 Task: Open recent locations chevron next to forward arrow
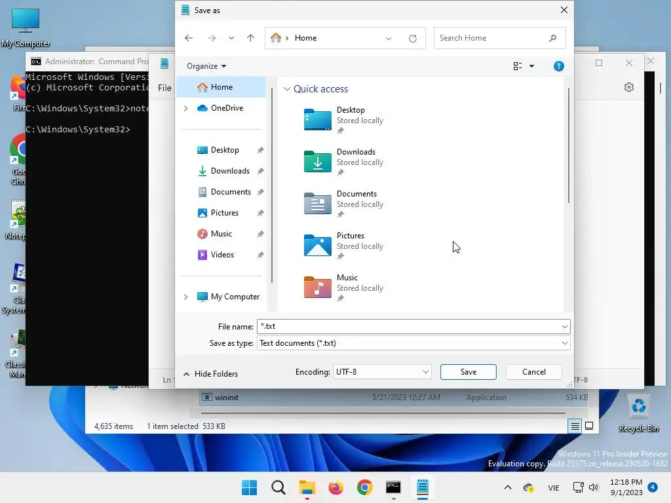click(231, 38)
